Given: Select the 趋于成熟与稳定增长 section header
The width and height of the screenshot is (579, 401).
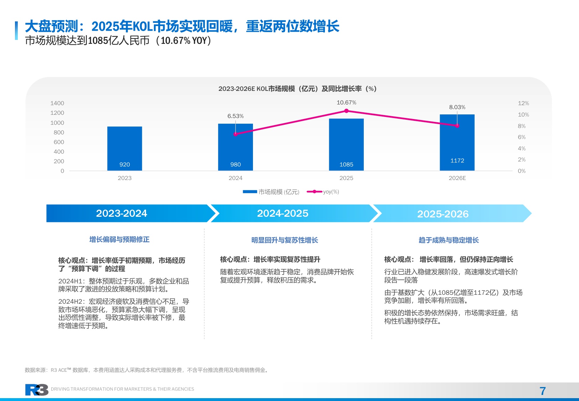Looking at the screenshot, I should [x=448, y=240].
